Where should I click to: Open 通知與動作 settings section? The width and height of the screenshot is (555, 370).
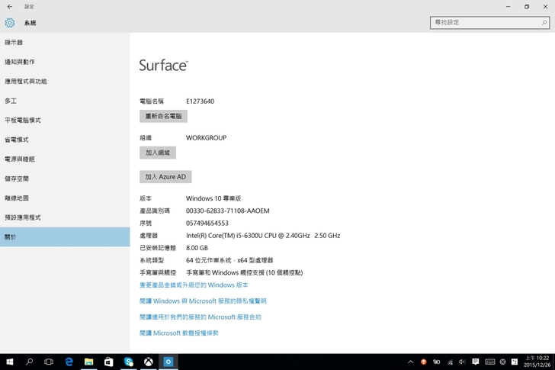(x=20, y=62)
